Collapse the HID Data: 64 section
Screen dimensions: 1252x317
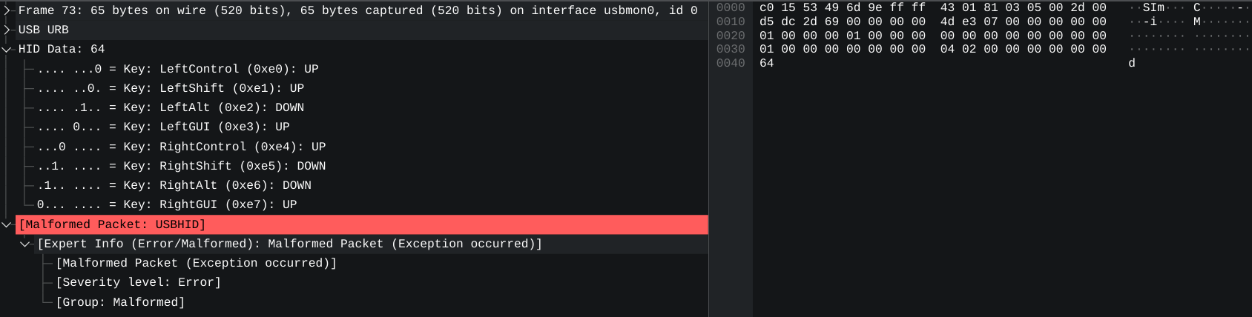click(7, 49)
